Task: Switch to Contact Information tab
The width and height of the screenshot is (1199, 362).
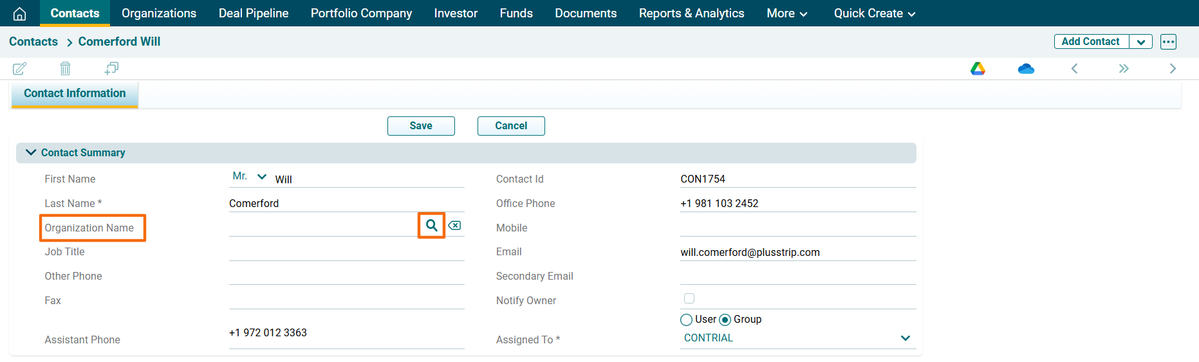Action: pos(75,93)
